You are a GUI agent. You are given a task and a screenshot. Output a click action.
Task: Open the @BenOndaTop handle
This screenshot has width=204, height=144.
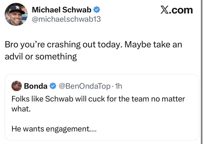pos(85,86)
